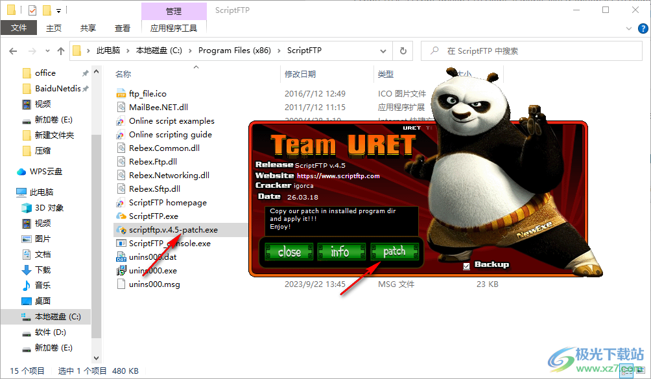Image resolution: width=651 pixels, height=379 pixels.
Task: Expand chevron after 本地磁盘 (C:) in path
Action: click(x=190, y=51)
